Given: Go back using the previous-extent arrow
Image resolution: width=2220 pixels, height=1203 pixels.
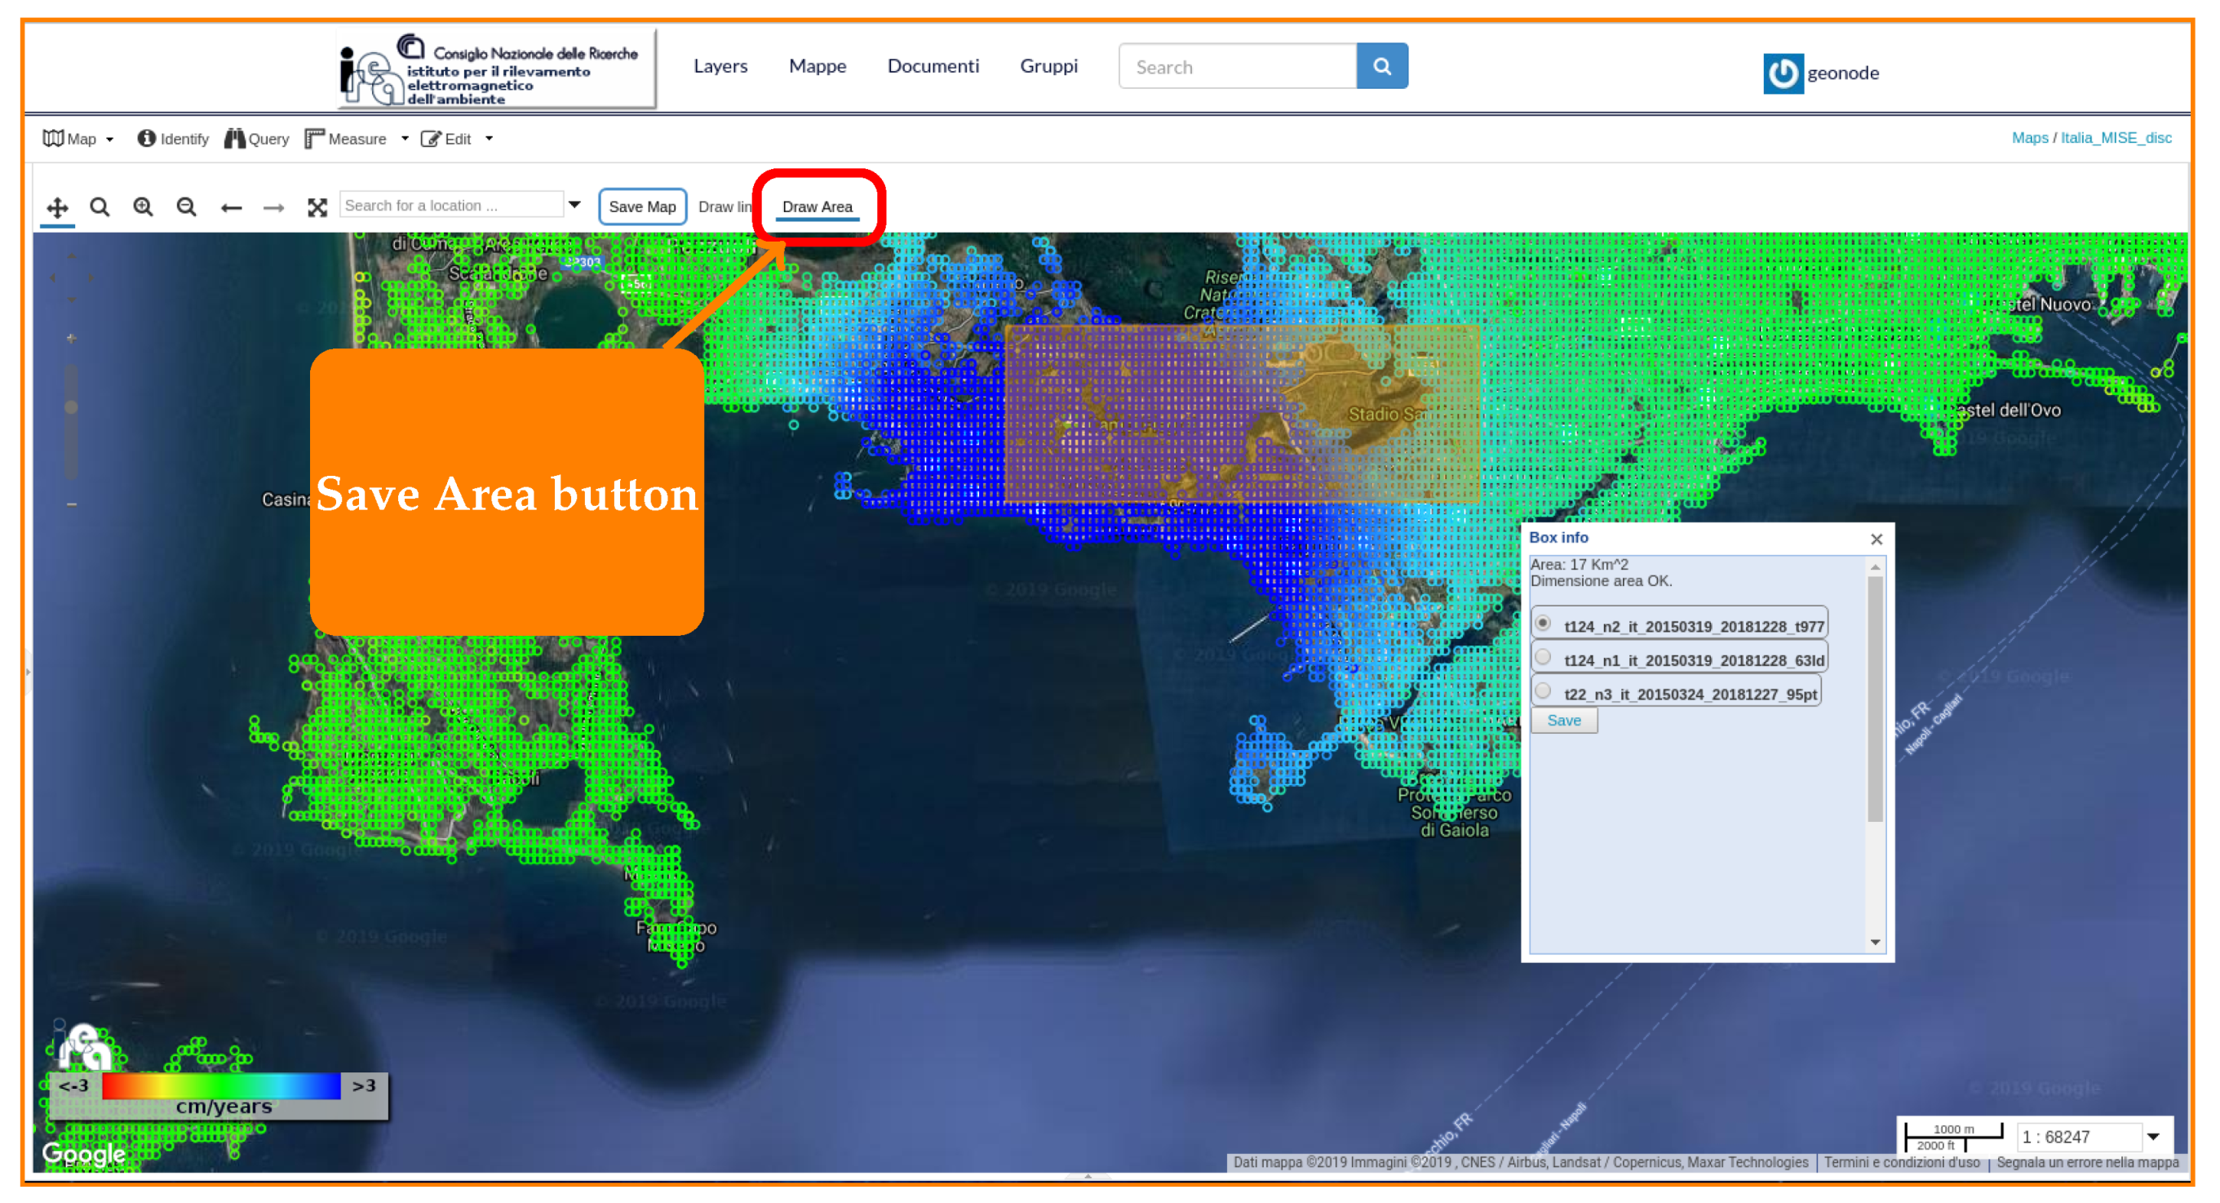Looking at the screenshot, I should pyautogui.click(x=231, y=207).
